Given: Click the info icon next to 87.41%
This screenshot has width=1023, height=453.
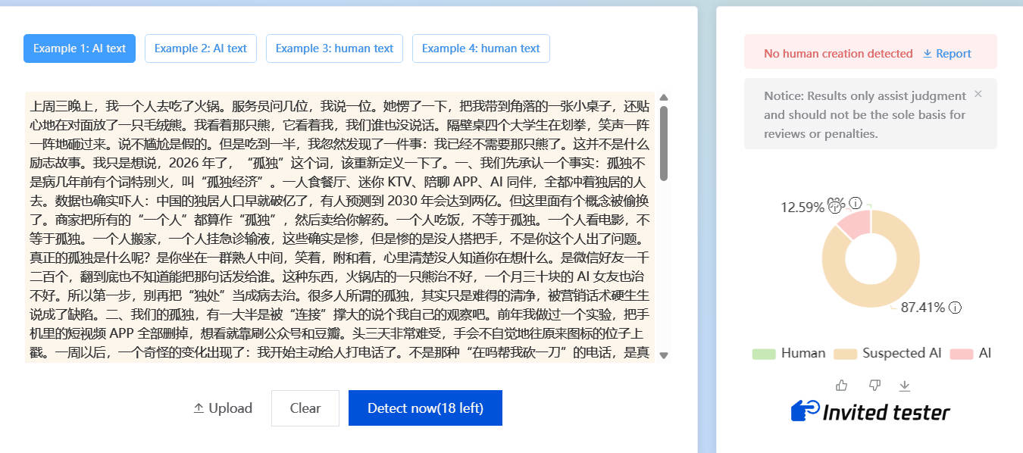Looking at the screenshot, I should pos(956,308).
